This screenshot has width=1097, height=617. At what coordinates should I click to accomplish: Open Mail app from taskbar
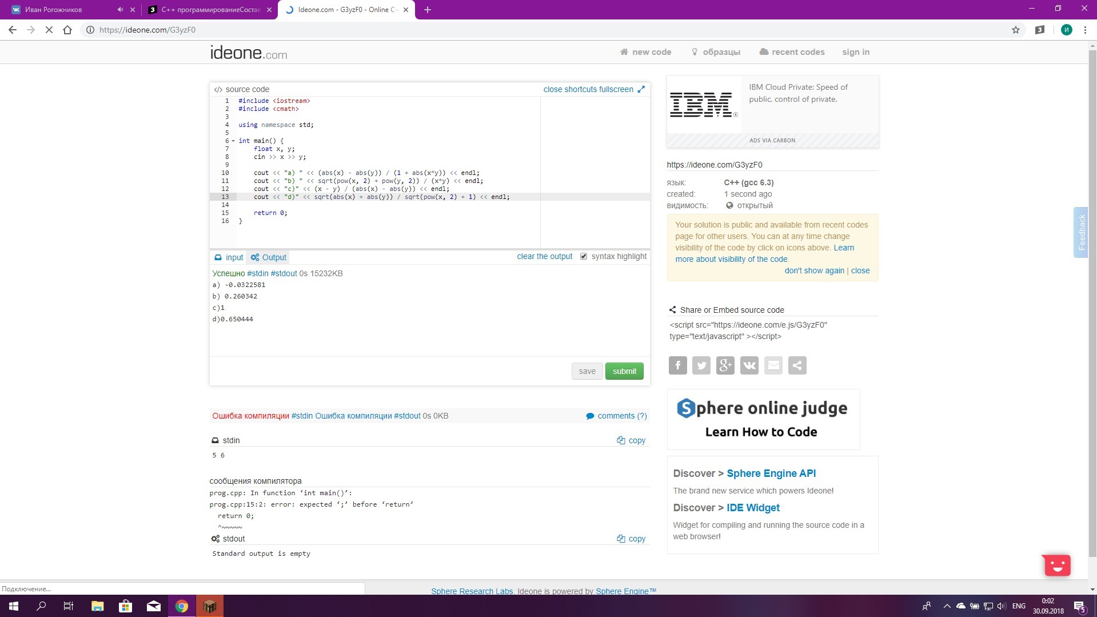pos(154,606)
